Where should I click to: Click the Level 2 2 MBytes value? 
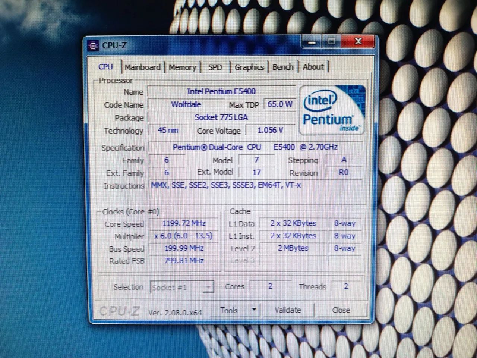[x=293, y=248]
